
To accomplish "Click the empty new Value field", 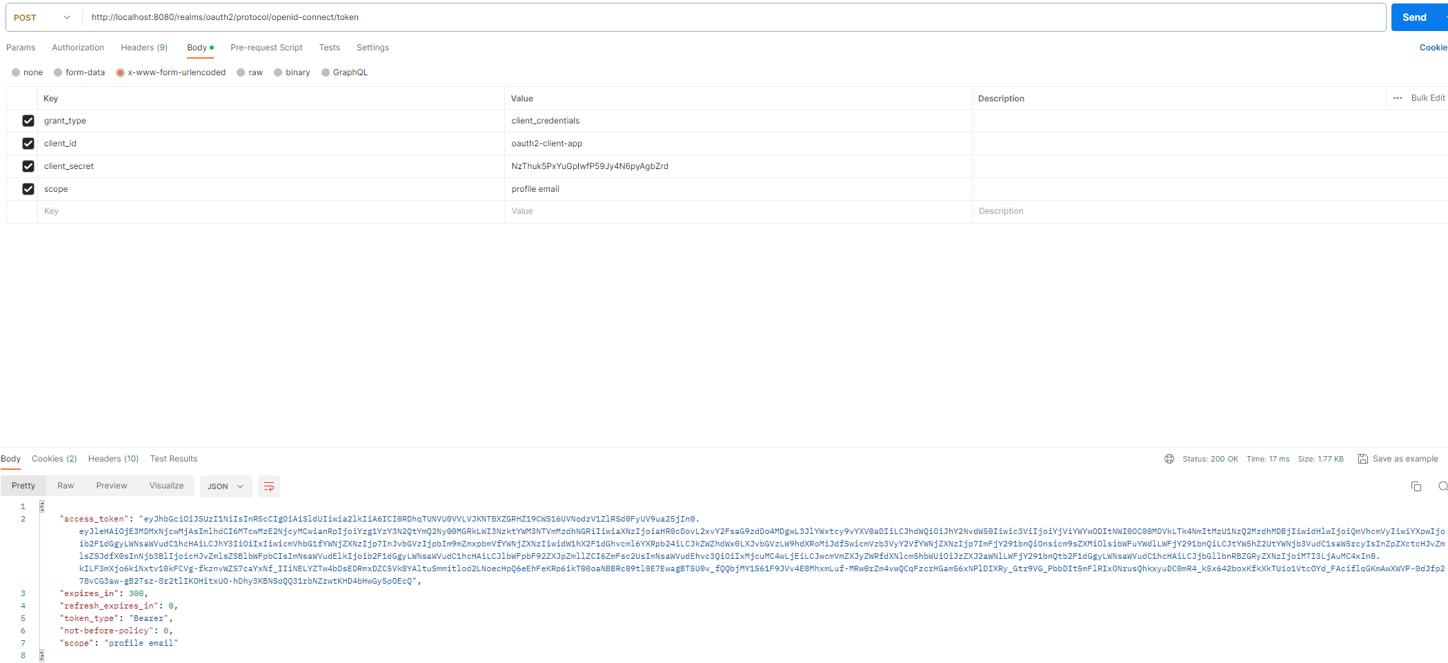I will click(x=738, y=211).
